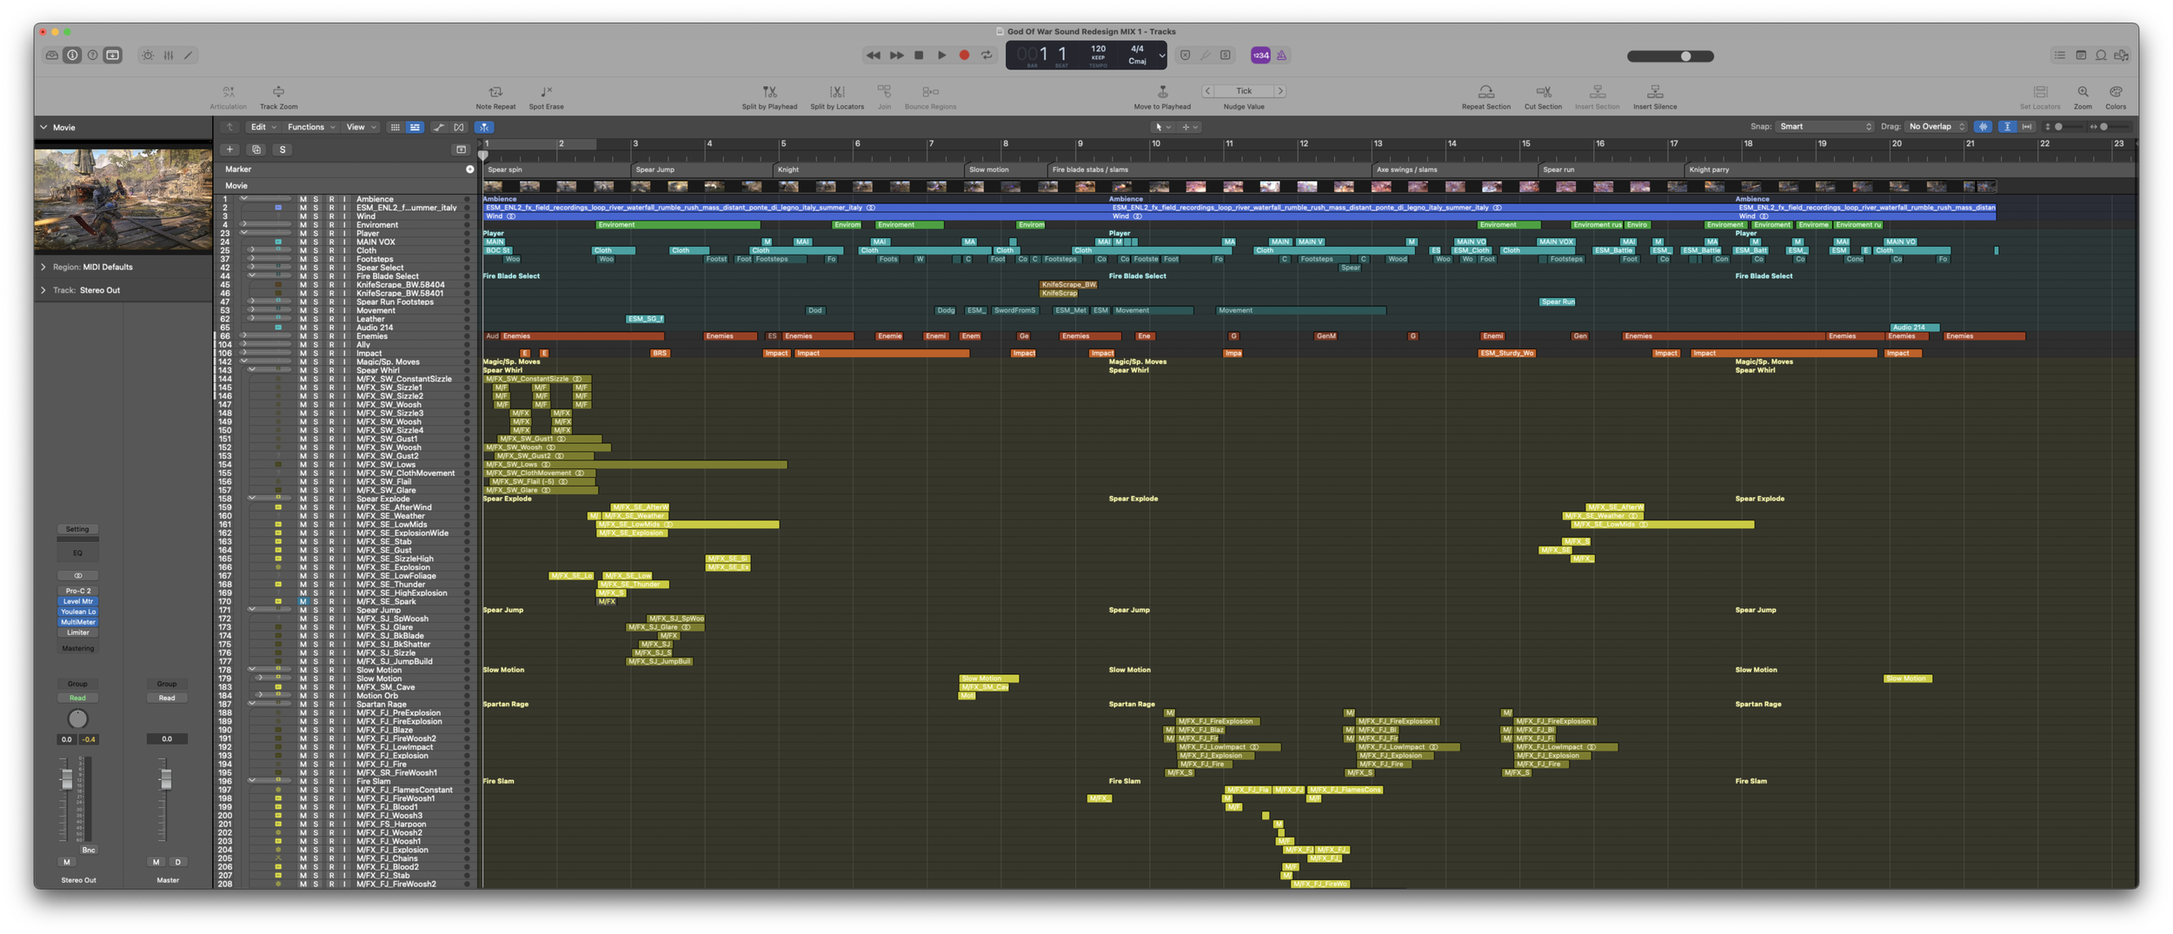Viewport: 2173px width, 934px height.
Task: Click the Record button
Action: (964, 56)
